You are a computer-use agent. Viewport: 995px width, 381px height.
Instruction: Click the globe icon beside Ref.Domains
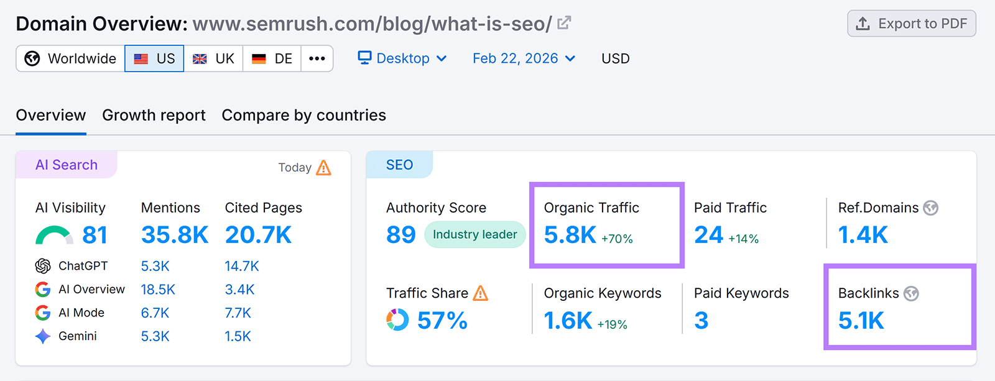(x=930, y=208)
